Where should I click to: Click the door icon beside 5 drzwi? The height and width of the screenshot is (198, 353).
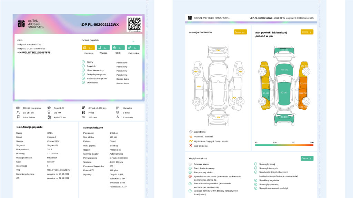[x=118, y=112]
